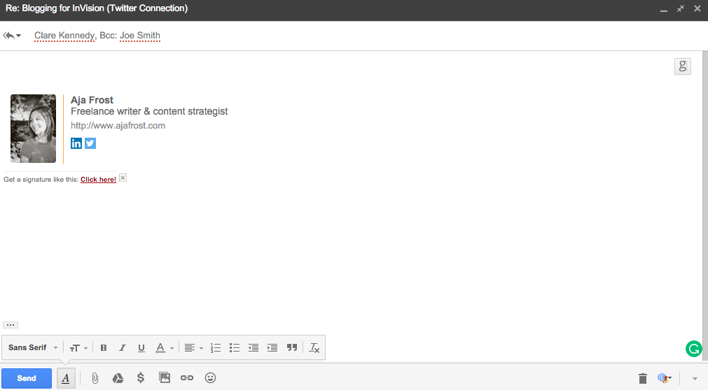Open the reply type arrow dropdown
This screenshot has width=708, height=390.
(x=12, y=35)
